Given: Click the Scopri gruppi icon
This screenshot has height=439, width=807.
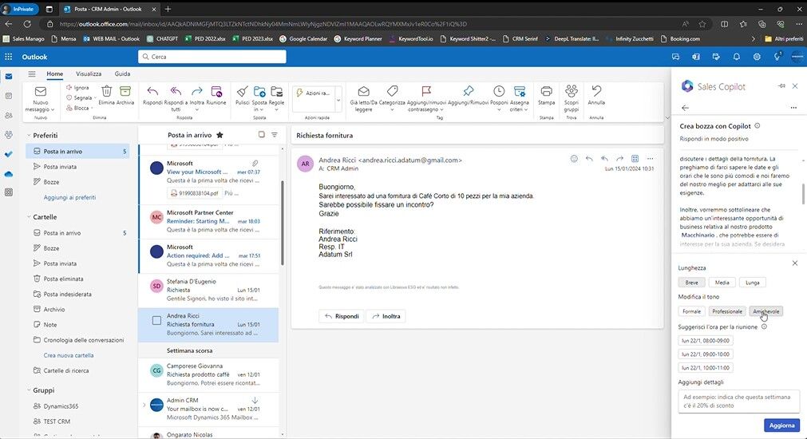Looking at the screenshot, I should tap(572, 91).
